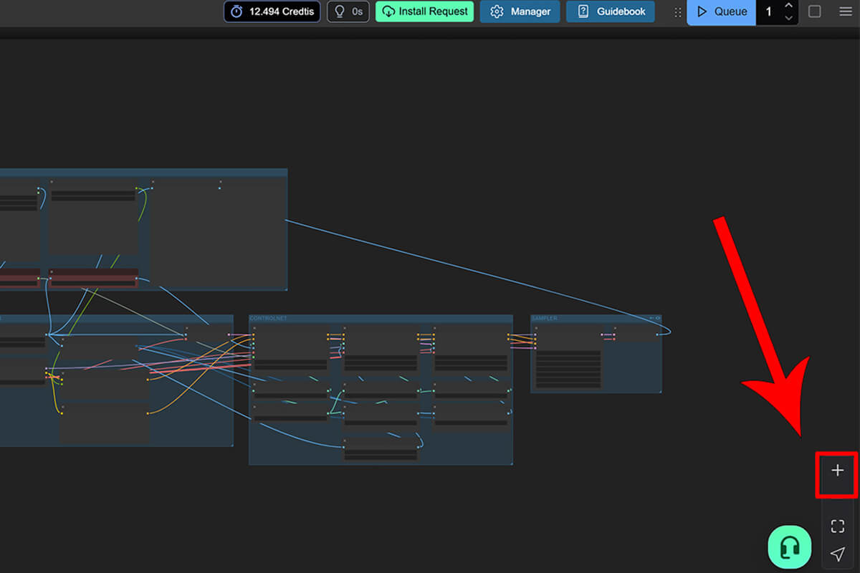Viewport: 860px width, 573px height.
Task: Click the eye icon on SAMPLER group header
Action: [x=658, y=318]
